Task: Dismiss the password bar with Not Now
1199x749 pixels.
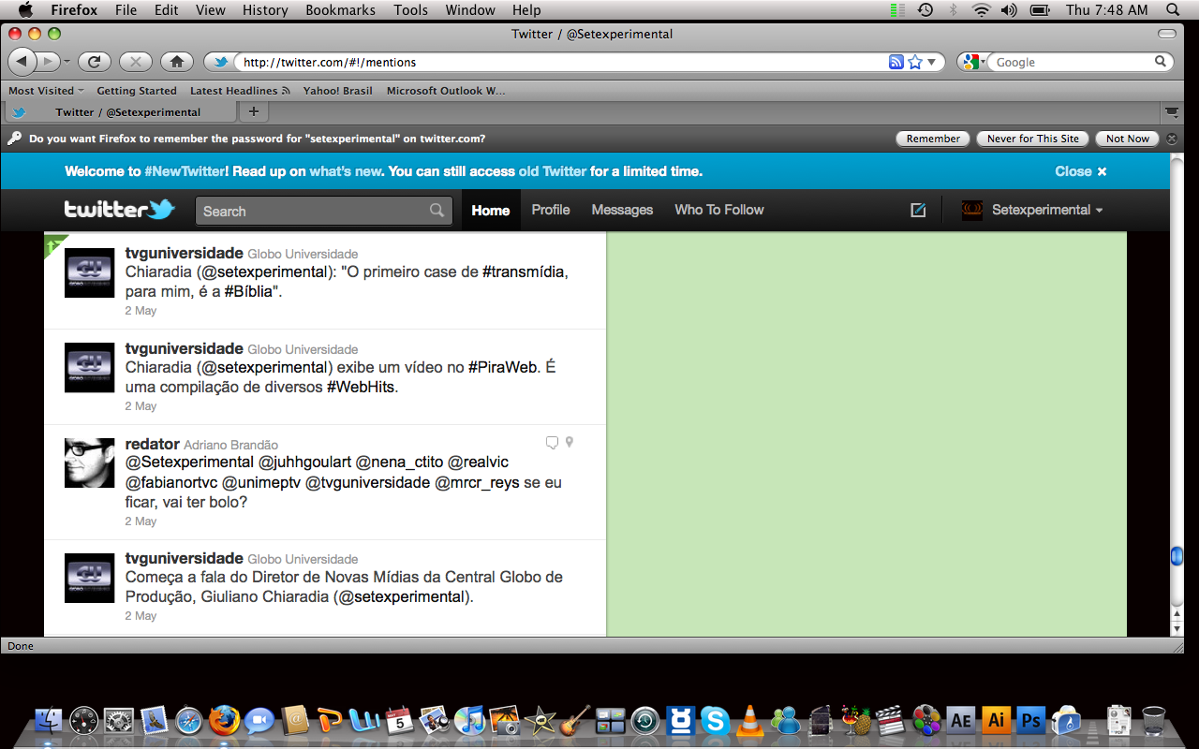Action: [x=1127, y=139]
